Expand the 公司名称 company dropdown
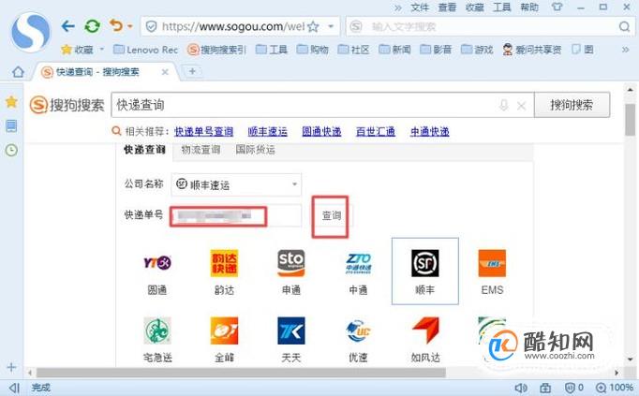The height and width of the screenshot is (396, 639). coord(236,184)
